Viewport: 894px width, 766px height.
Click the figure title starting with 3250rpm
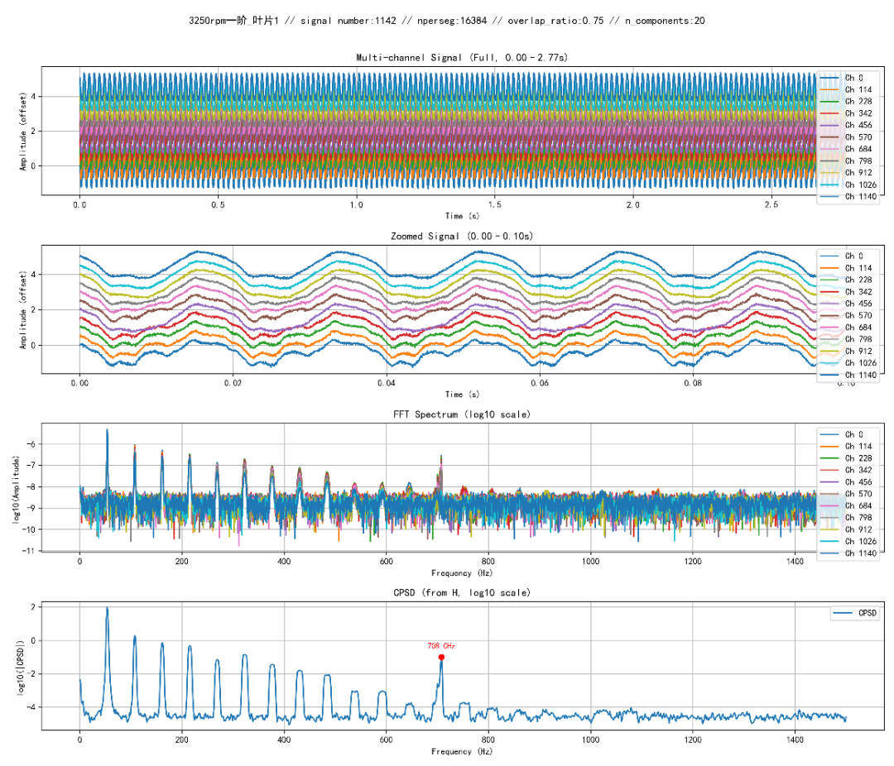pos(447,21)
